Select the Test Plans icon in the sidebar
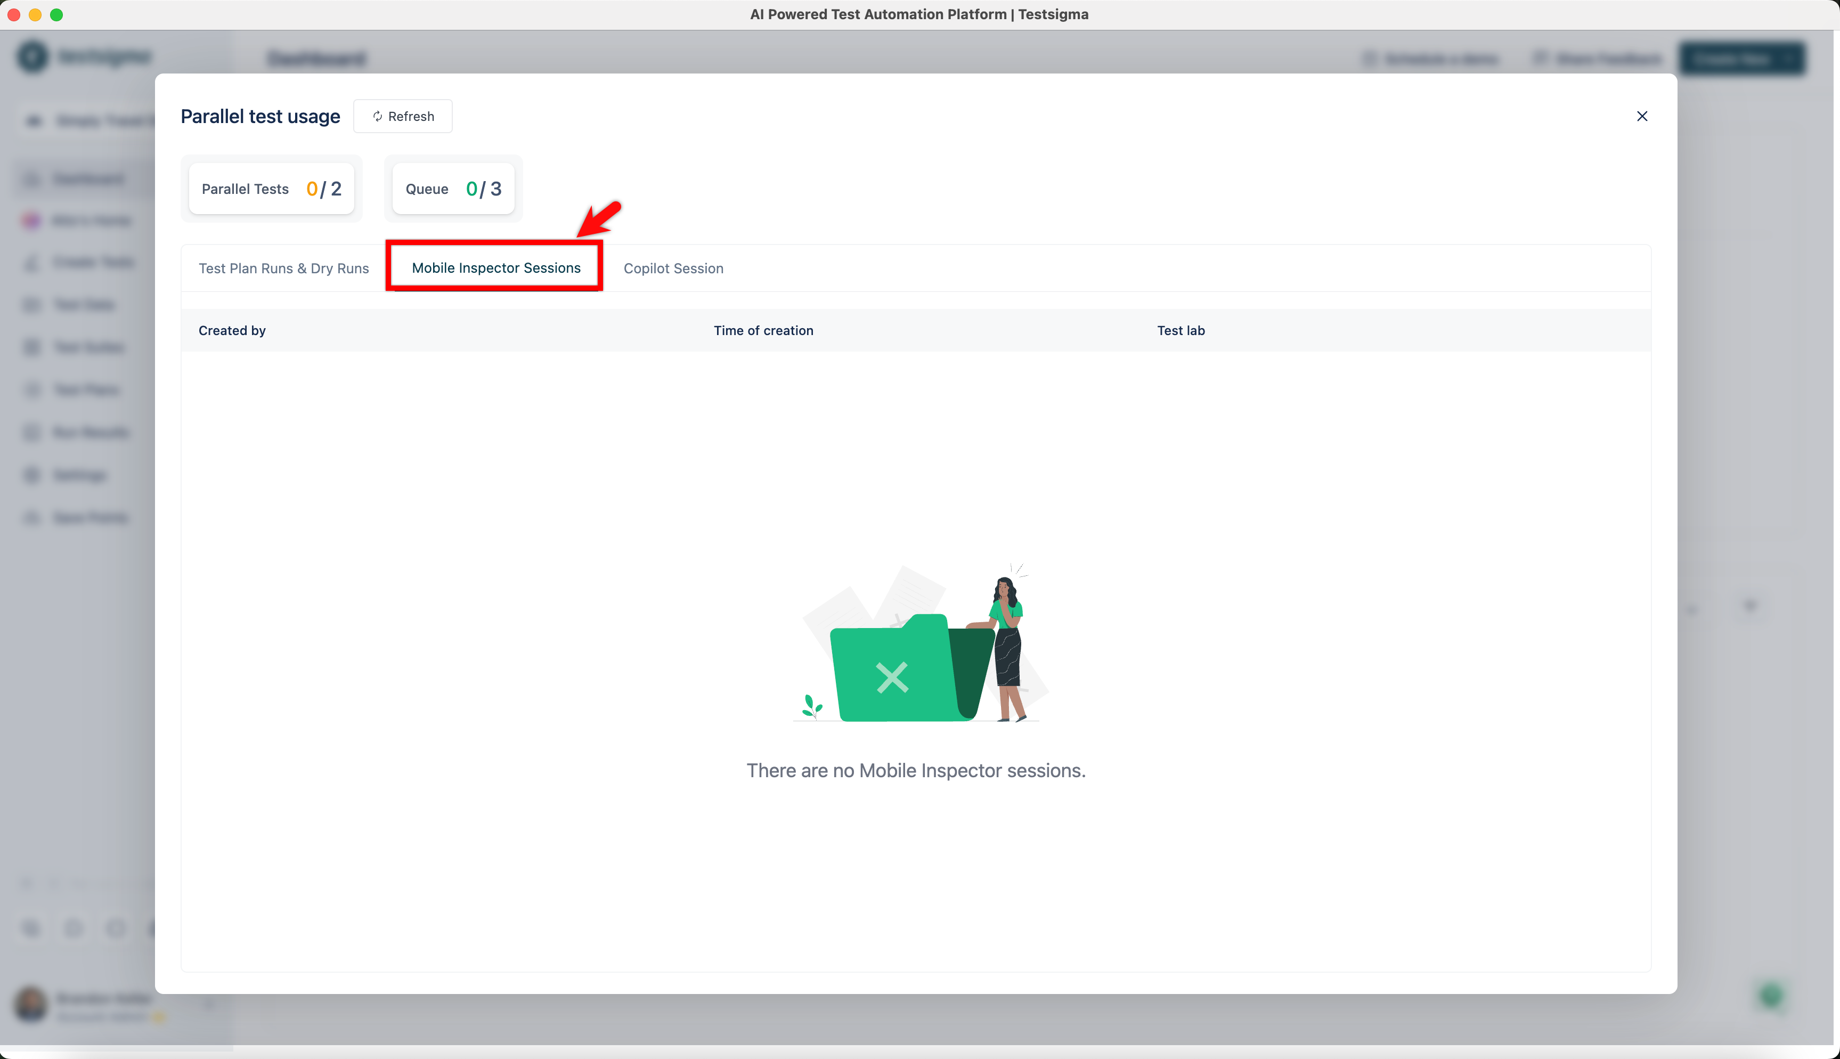1840x1059 pixels. [x=32, y=389]
